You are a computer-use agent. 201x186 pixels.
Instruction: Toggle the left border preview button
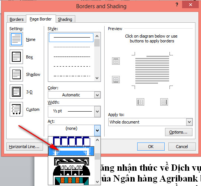point(141,102)
